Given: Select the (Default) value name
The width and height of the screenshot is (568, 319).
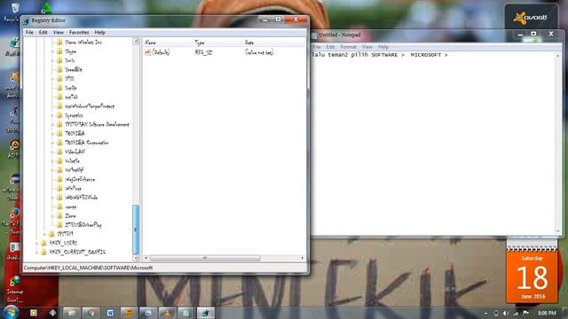Looking at the screenshot, I should pos(161,52).
